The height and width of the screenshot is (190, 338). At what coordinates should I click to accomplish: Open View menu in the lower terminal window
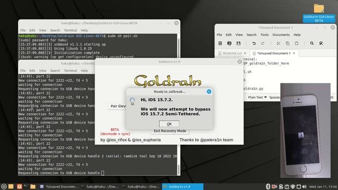pyautogui.click(x=42, y=70)
